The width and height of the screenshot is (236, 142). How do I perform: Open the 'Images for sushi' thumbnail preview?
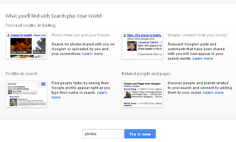click(26, 46)
